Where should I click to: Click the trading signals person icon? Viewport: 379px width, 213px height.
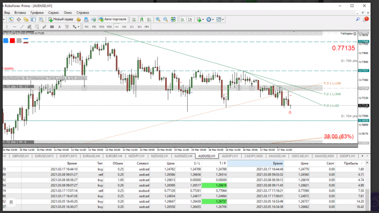pos(86,19)
